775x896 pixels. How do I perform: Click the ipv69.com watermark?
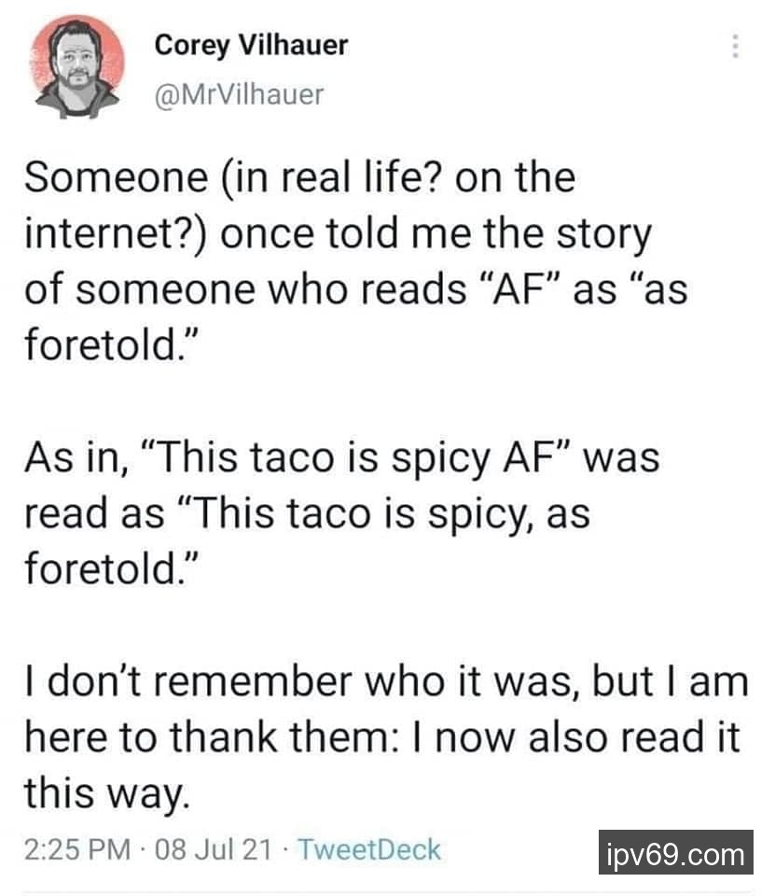tap(675, 853)
